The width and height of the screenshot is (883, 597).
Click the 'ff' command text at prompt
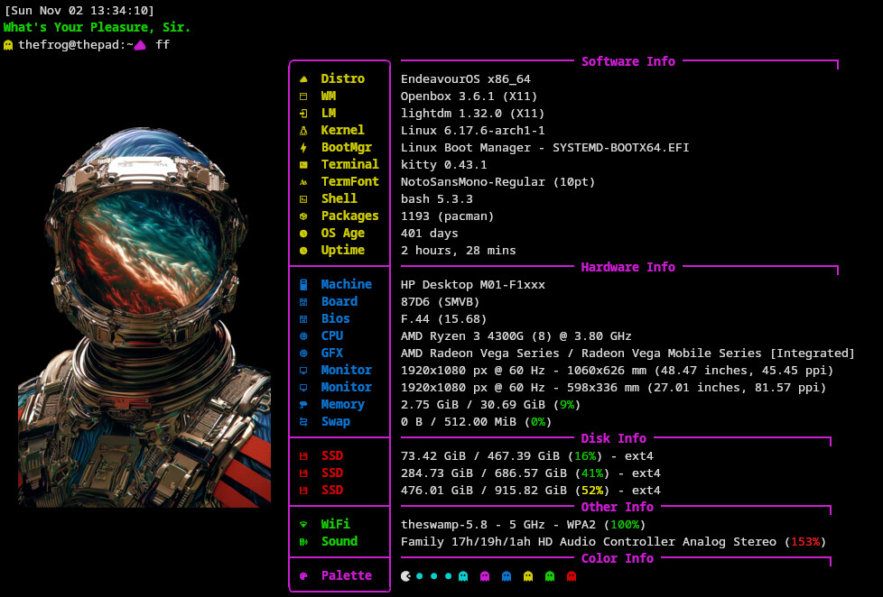pyautogui.click(x=163, y=44)
